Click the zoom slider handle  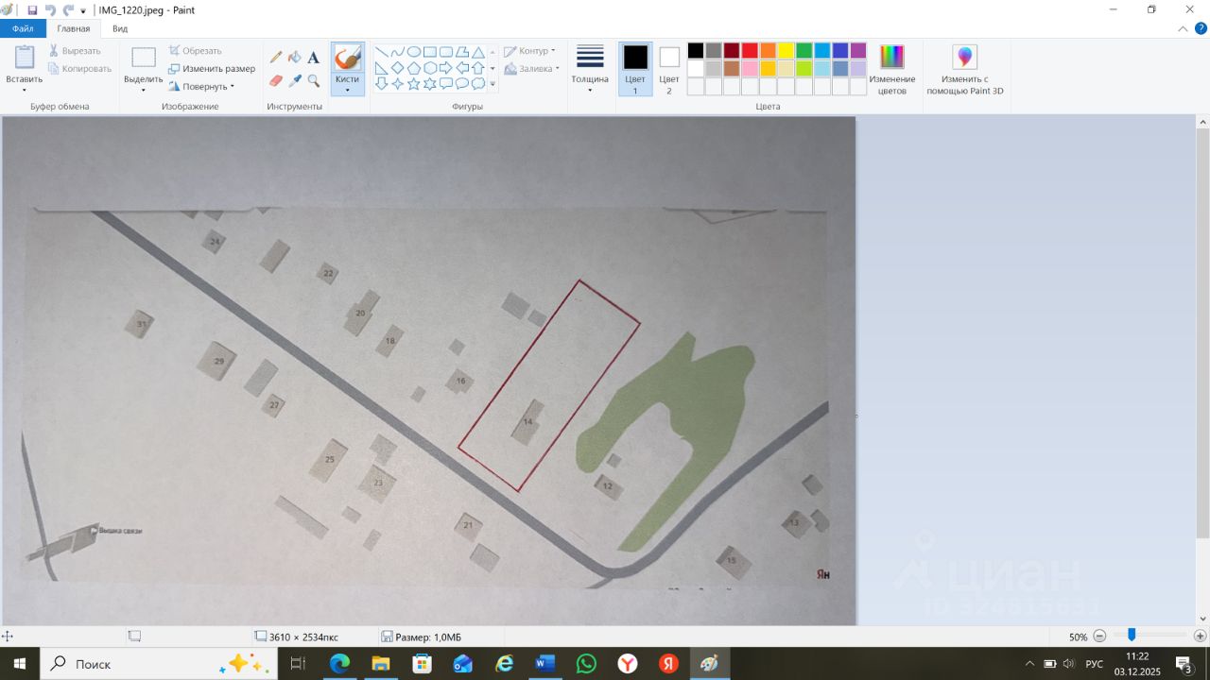click(1132, 636)
